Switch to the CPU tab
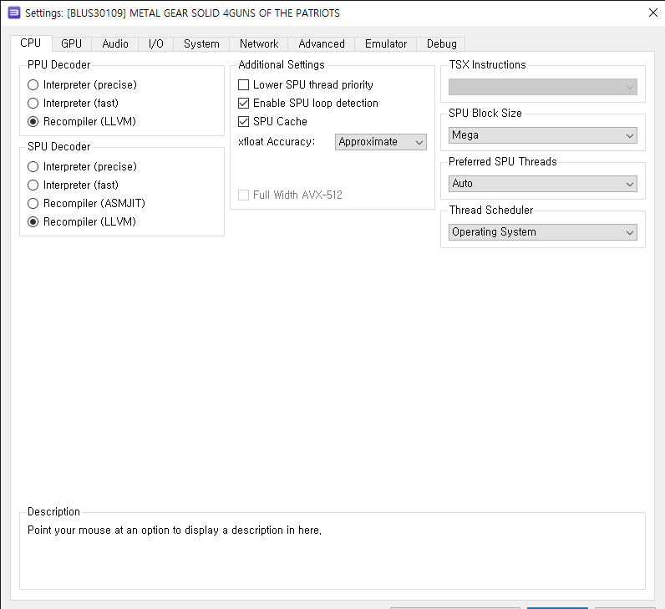Image resolution: width=665 pixels, height=609 pixels. pyautogui.click(x=31, y=43)
